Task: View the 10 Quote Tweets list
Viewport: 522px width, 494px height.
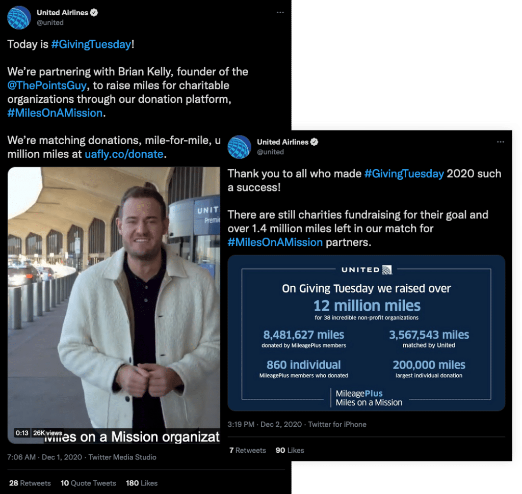Action: click(88, 483)
